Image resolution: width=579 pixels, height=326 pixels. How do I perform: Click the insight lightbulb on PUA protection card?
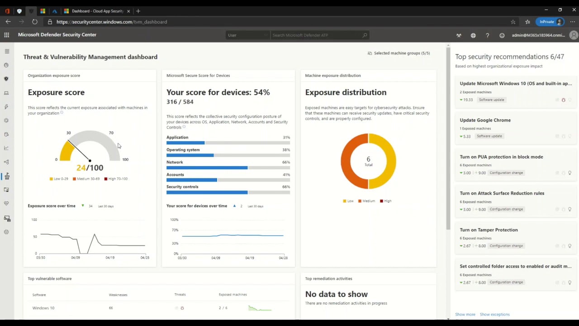pyautogui.click(x=570, y=173)
